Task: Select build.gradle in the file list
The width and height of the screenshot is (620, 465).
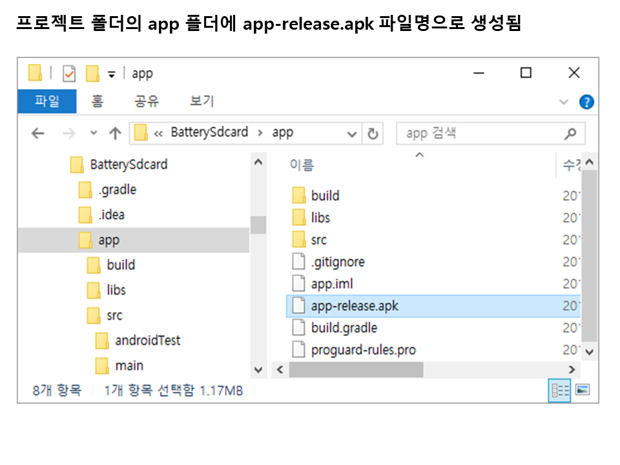Action: (x=344, y=328)
